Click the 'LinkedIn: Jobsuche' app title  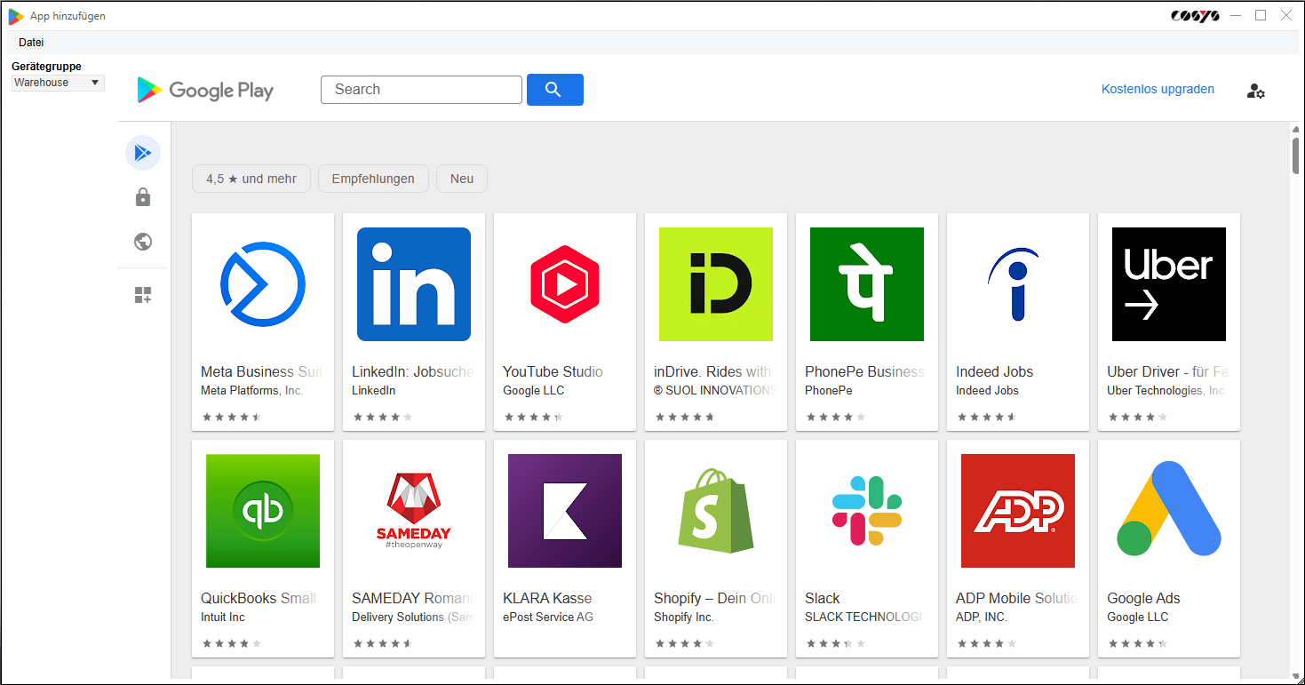coord(413,371)
